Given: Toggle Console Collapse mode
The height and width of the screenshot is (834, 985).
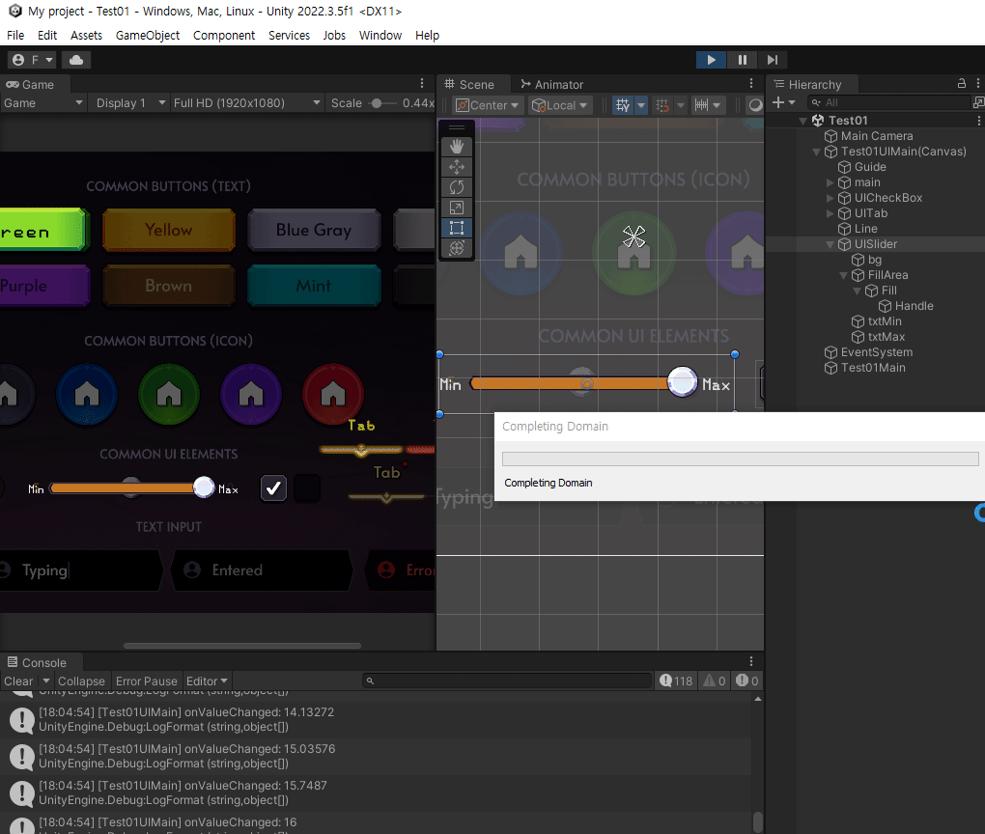Looking at the screenshot, I should coord(81,681).
